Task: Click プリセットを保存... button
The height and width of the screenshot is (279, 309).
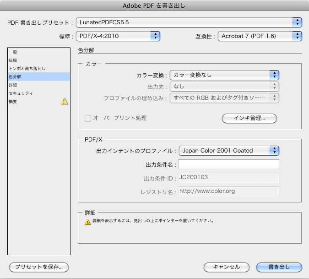Action: click(39, 267)
